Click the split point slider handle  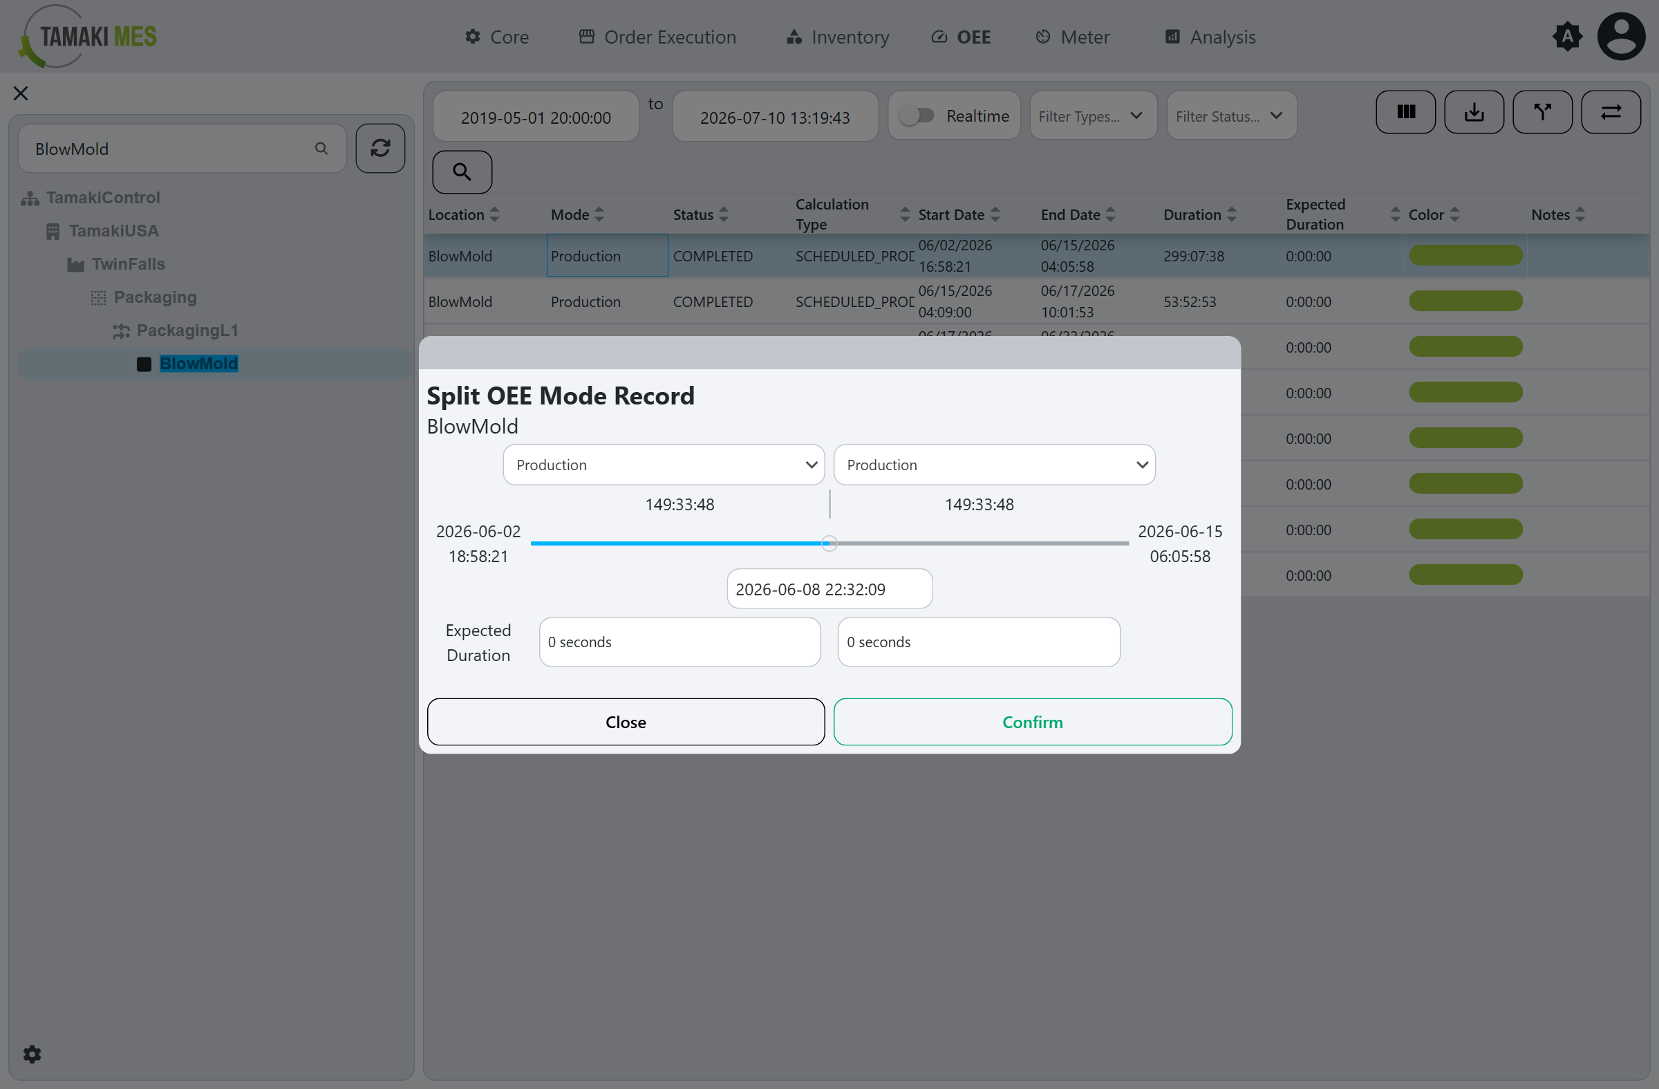pos(829,543)
